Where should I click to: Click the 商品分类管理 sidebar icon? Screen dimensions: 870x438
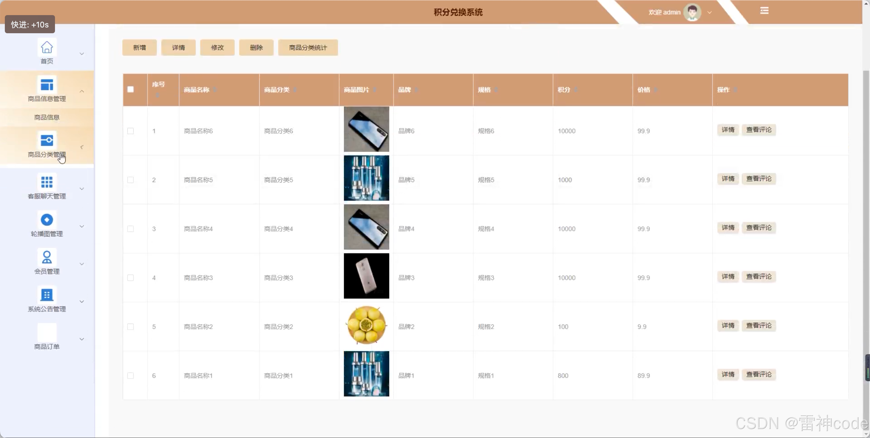click(47, 140)
